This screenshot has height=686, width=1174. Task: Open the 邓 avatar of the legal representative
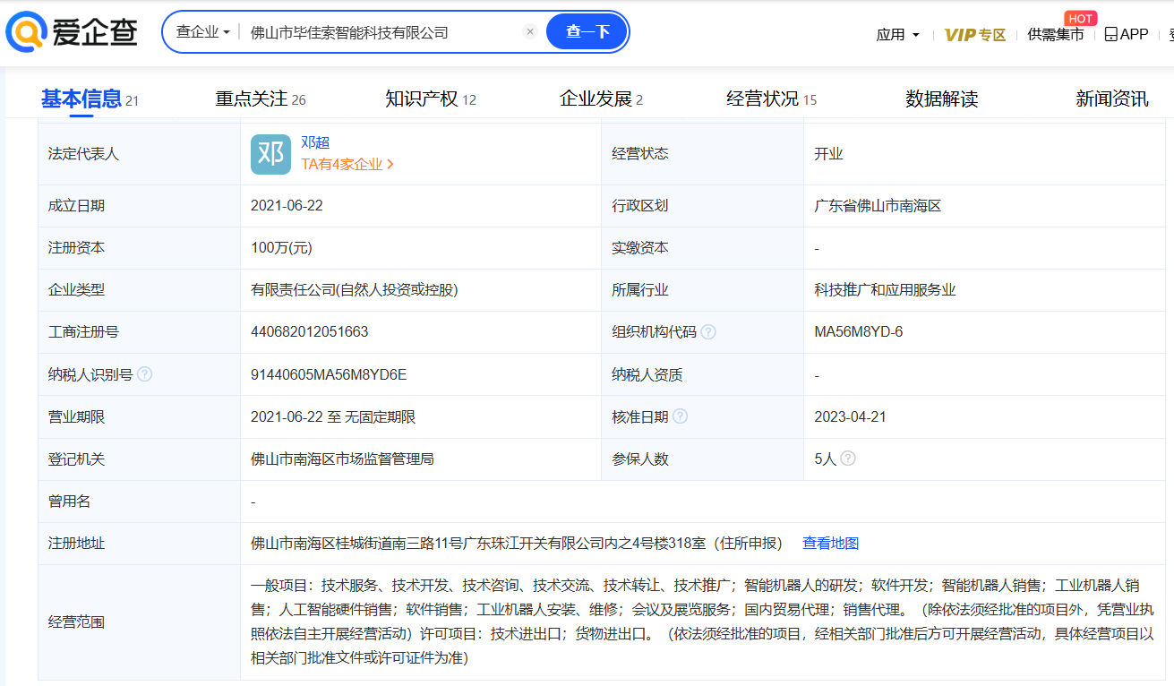tap(270, 154)
